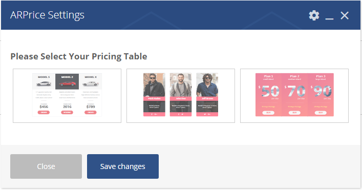Click the Reserve button under 2016
362x190 pixels.
point(67,113)
